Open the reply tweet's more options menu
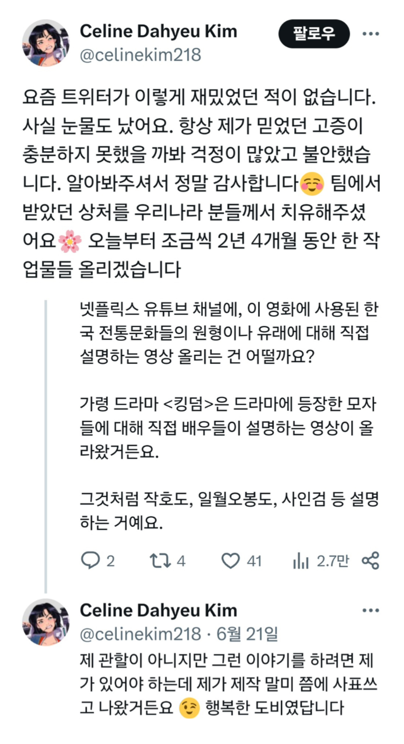The height and width of the screenshot is (744, 404). point(371,611)
